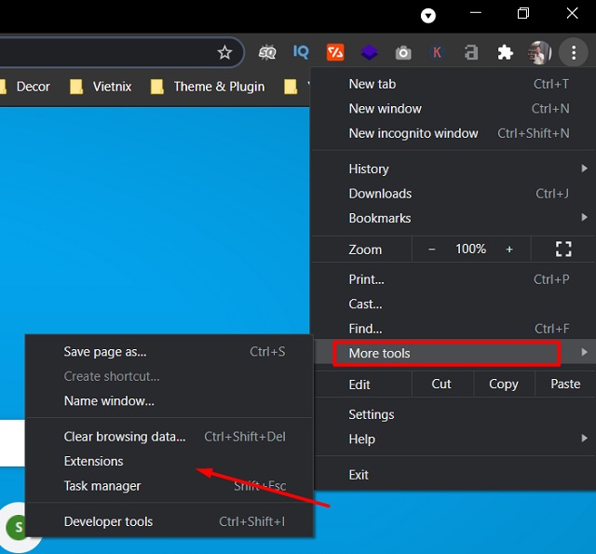Open the SEOquake extension icon
The height and width of the screenshot is (554, 596).
tap(267, 52)
